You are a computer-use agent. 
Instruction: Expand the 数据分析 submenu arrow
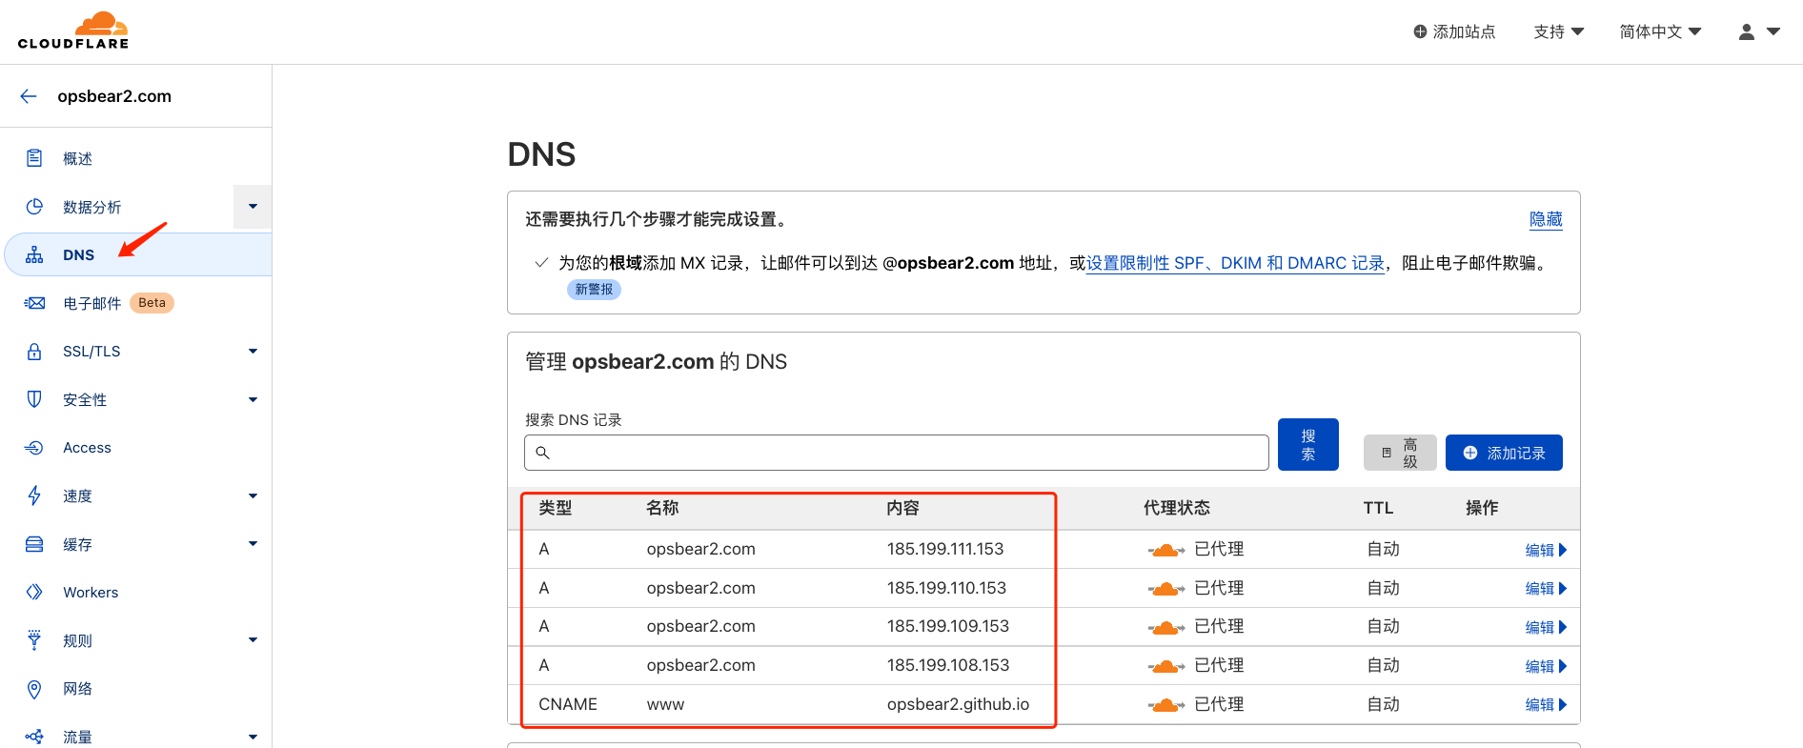253,207
